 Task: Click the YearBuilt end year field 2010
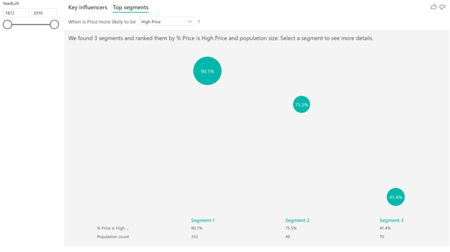[x=44, y=13]
